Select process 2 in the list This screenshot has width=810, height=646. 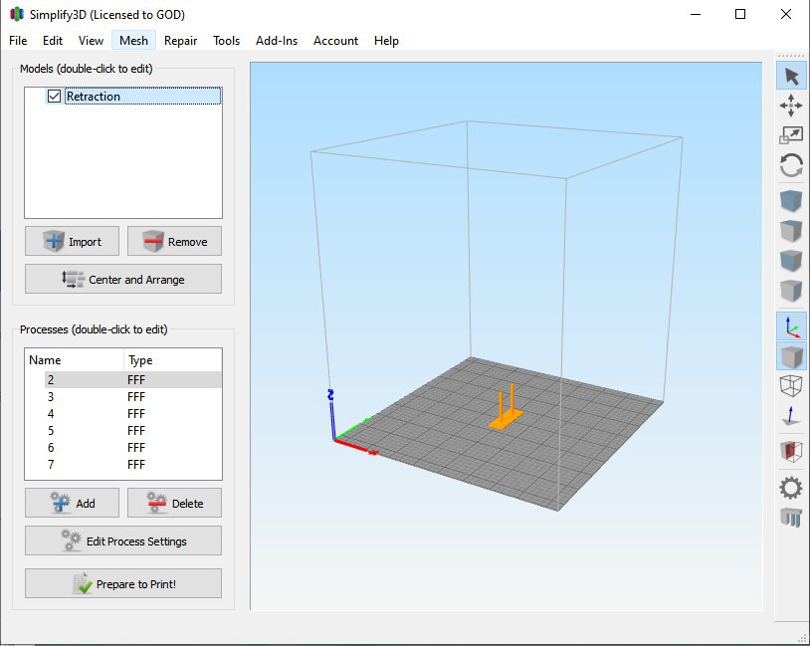pos(123,380)
